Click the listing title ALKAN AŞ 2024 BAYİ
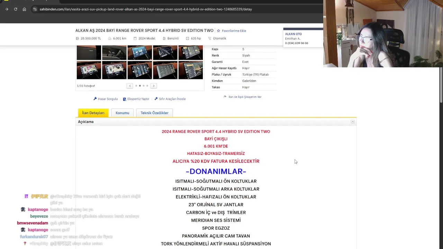The width and height of the screenshot is (443, 249). [144, 30]
